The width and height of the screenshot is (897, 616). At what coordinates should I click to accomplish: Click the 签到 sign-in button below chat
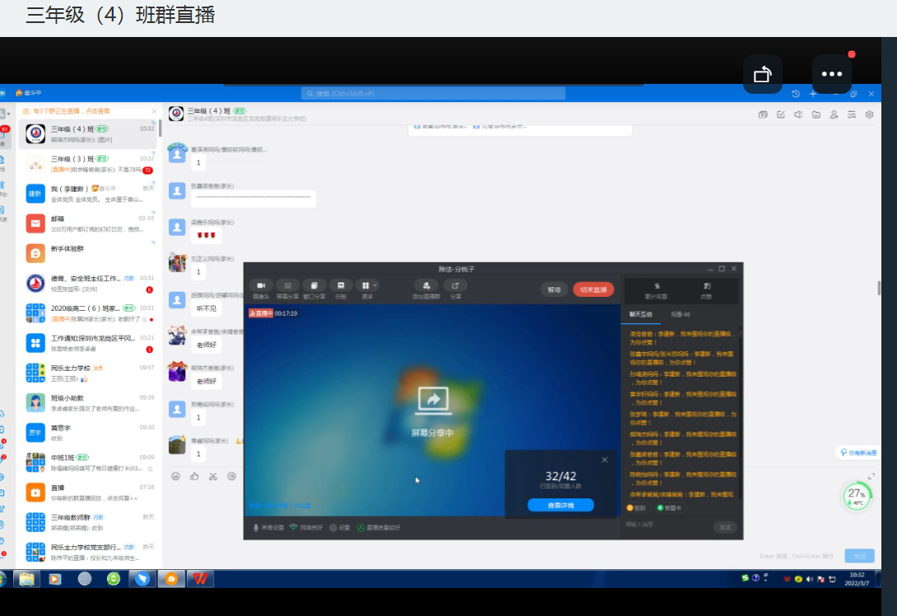pyautogui.click(x=636, y=508)
